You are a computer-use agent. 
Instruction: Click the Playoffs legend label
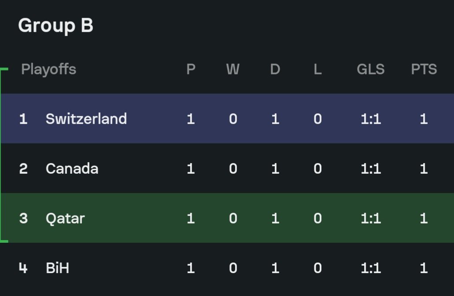pos(48,69)
